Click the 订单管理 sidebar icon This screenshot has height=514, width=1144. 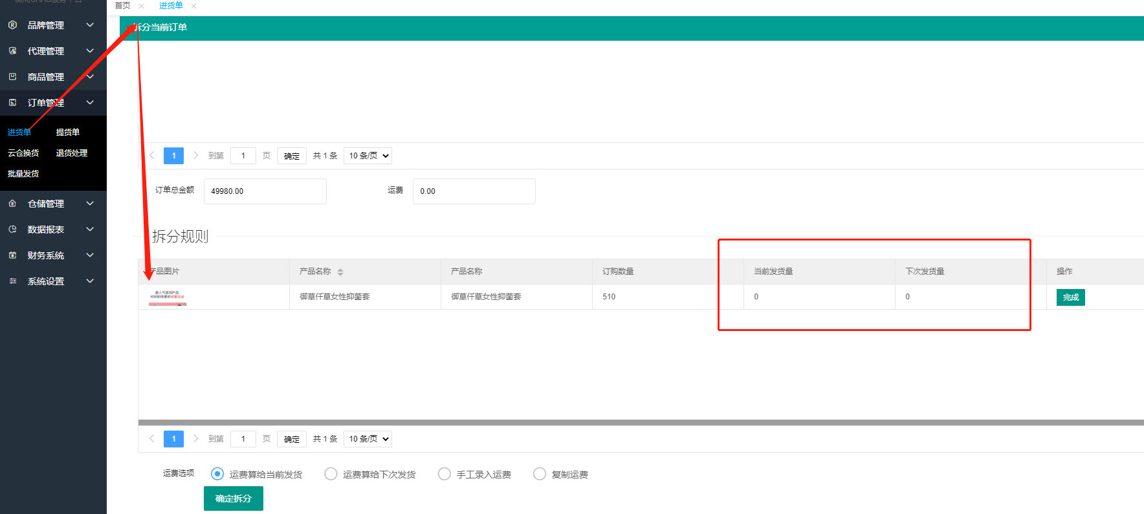click(x=12, y=102)
